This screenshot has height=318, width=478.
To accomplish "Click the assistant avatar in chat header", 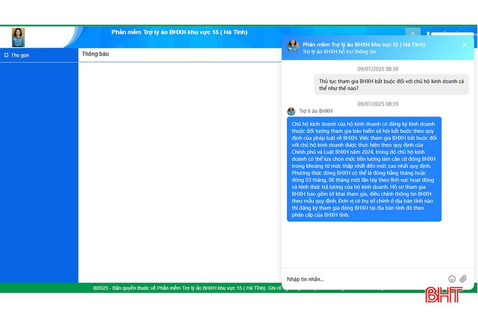I will point(293,47).
